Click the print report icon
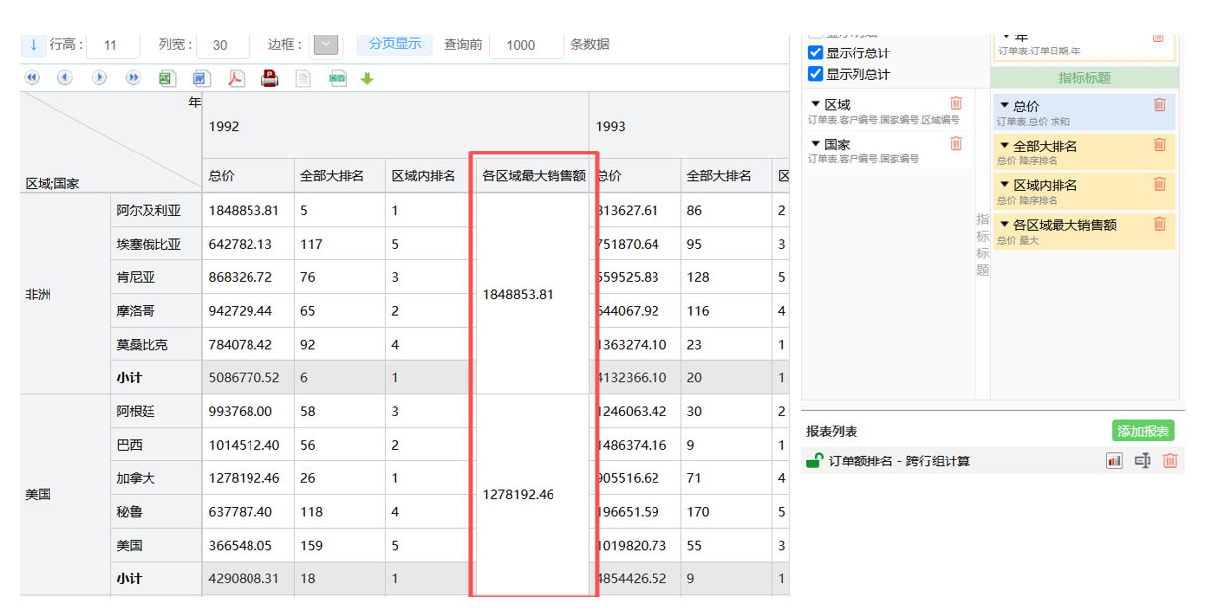This screenshot has width=1206, height=614. 269,78
